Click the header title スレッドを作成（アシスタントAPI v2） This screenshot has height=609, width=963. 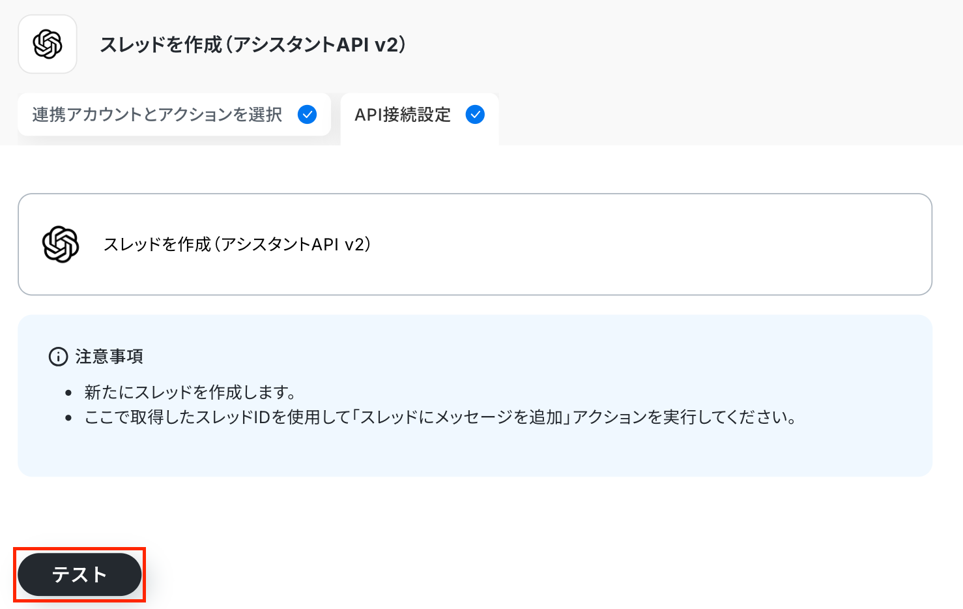(253, 44)
